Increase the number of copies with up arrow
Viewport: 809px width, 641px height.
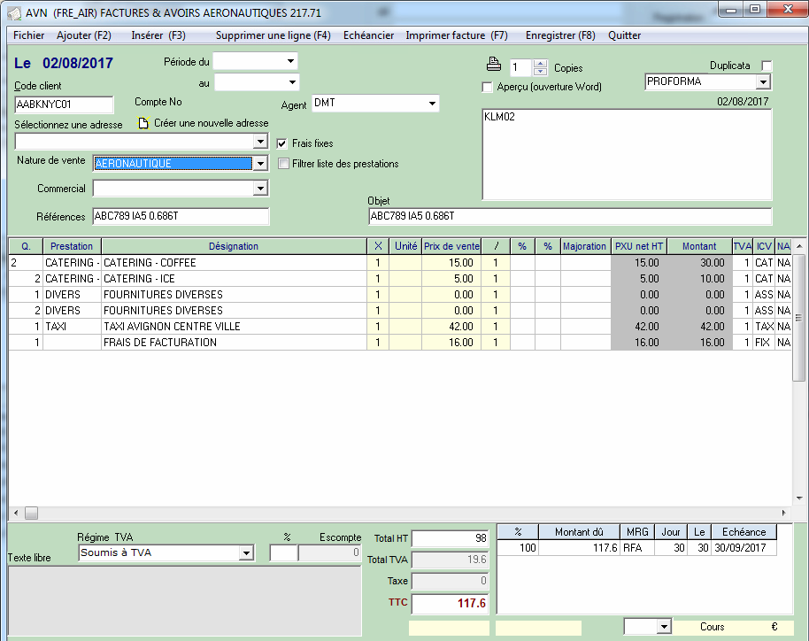(x=540, y=64)
